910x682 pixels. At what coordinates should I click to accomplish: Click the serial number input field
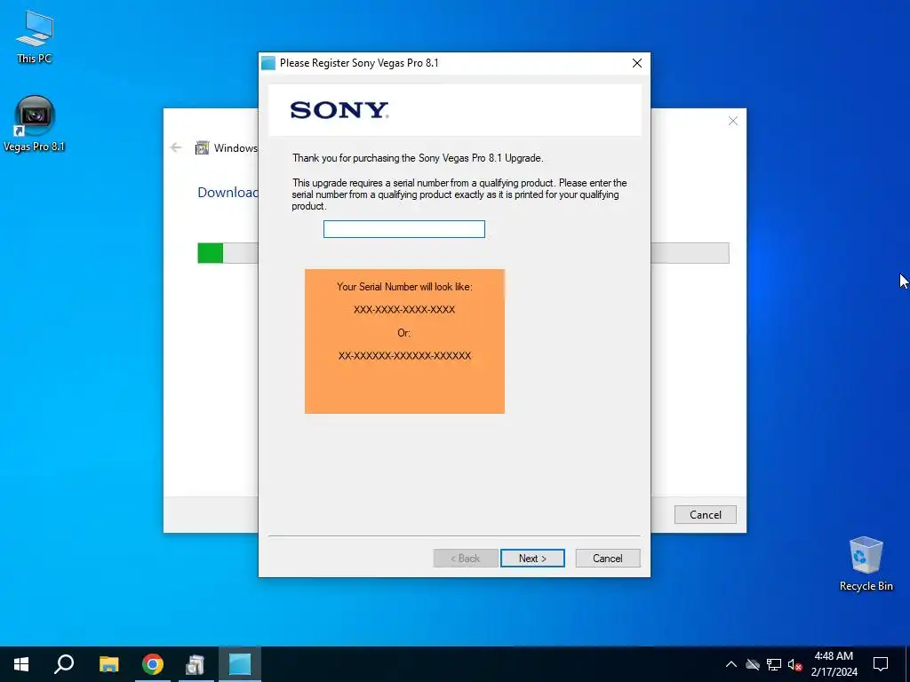[404, 229]
